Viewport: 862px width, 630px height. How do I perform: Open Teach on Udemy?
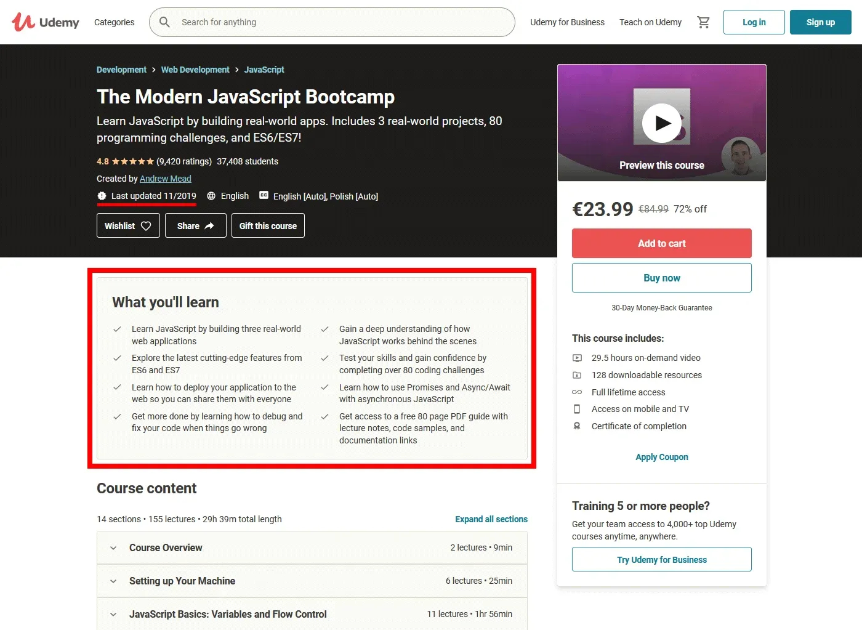coord(650,22)
